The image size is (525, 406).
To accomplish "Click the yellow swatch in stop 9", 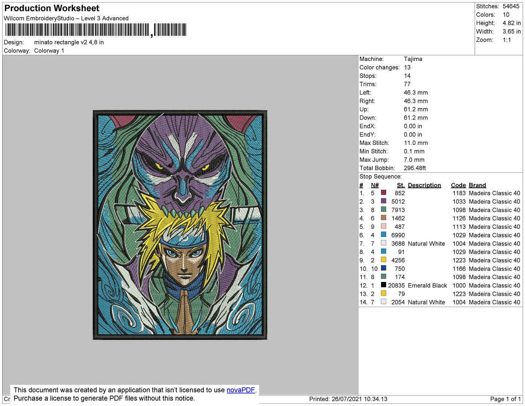I will tap(383, 260).
